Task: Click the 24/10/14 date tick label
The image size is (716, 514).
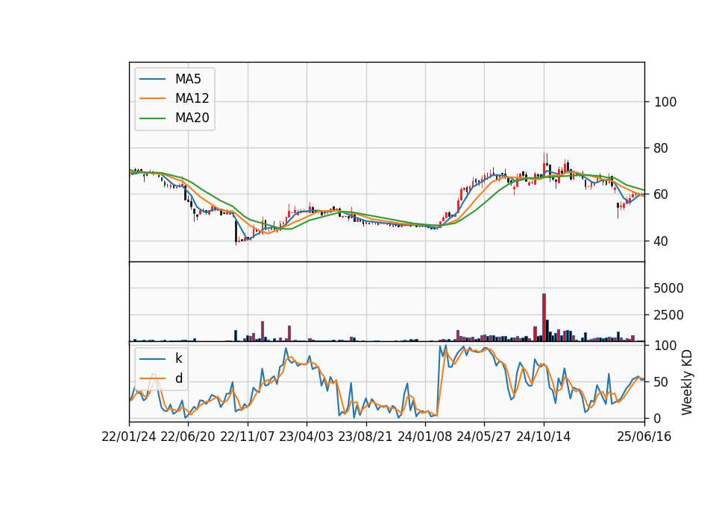Action: pos(544,437)
